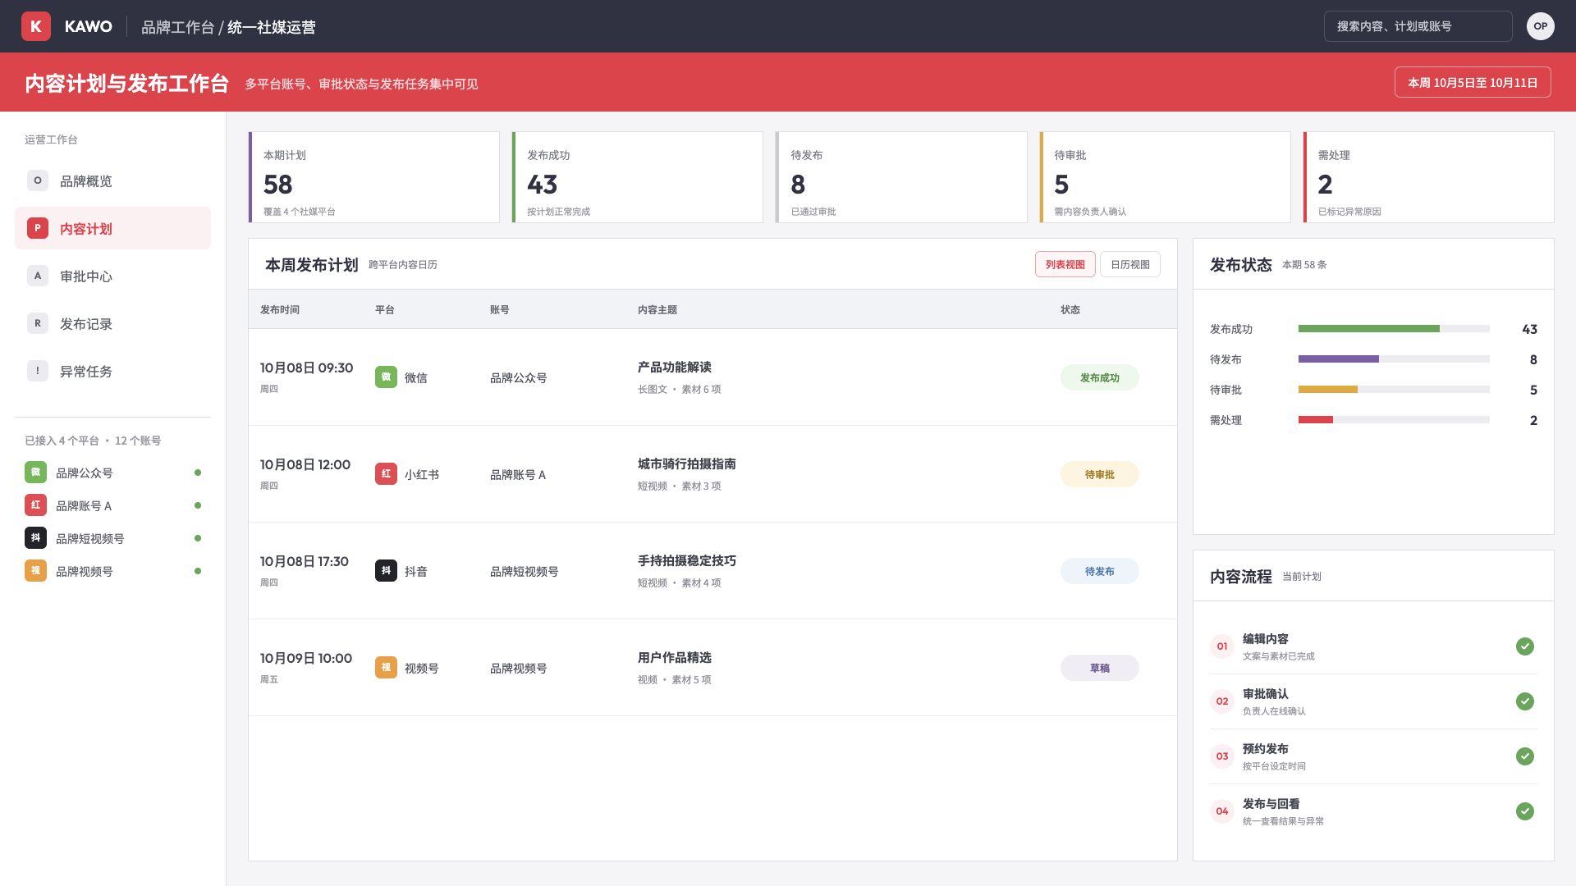The image size is (1576, 886).
Task: Select the orange 品牌视频号 account icon
Action: (x=35, y=571)
